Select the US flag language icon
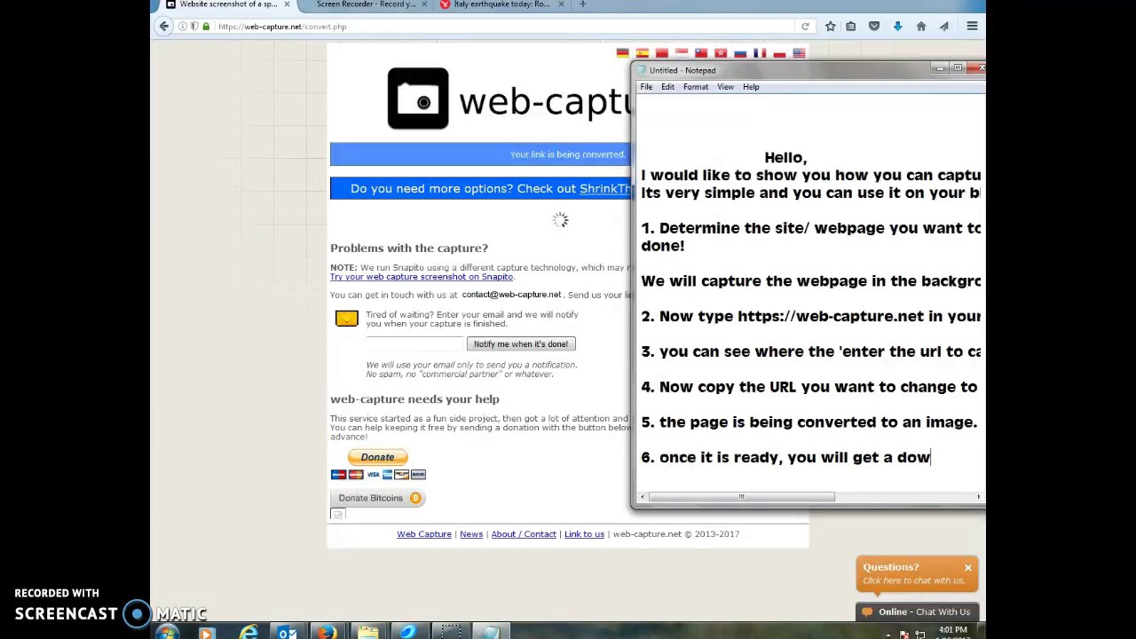The height and width of the screenshot is (639, 1136). pyautogui.click(x=799, y=53)
